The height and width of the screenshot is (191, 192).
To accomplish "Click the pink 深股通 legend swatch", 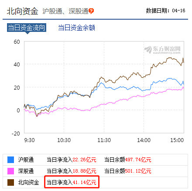I will (x=10, y=171).
